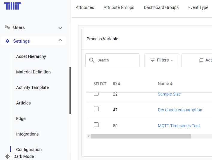Check the box for row 47

tap(96, 109)
